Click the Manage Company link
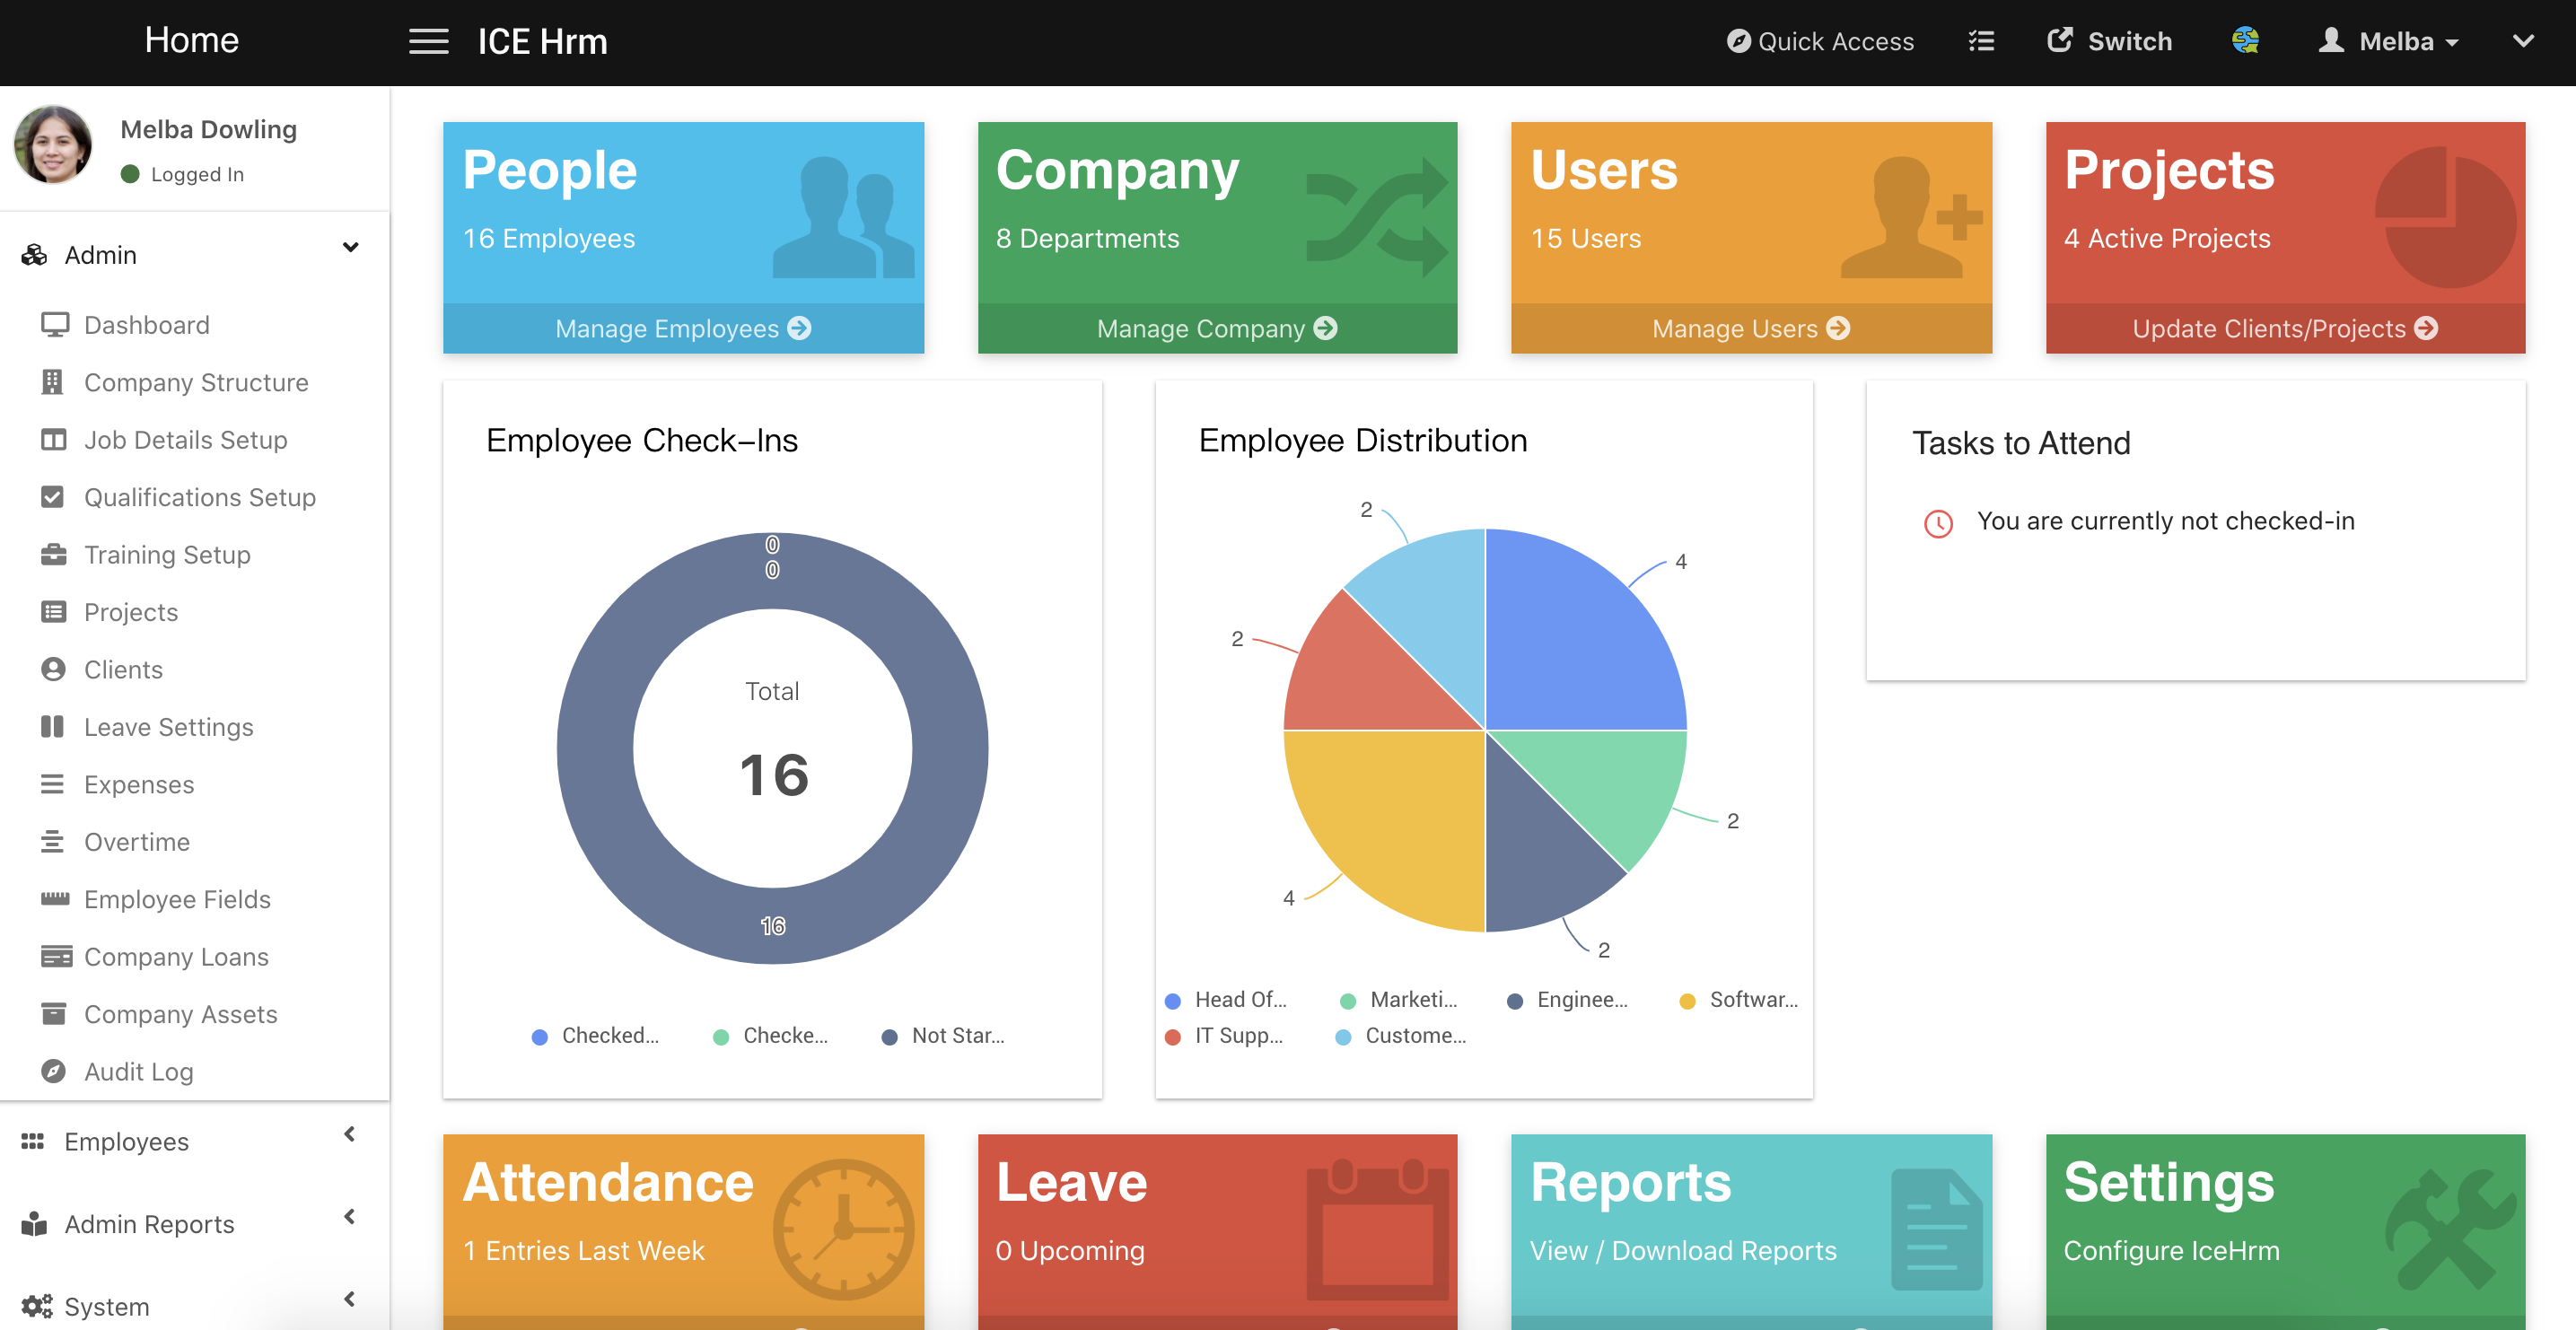Screen dimensions: 2576x1330 (x=1215, y=328)
